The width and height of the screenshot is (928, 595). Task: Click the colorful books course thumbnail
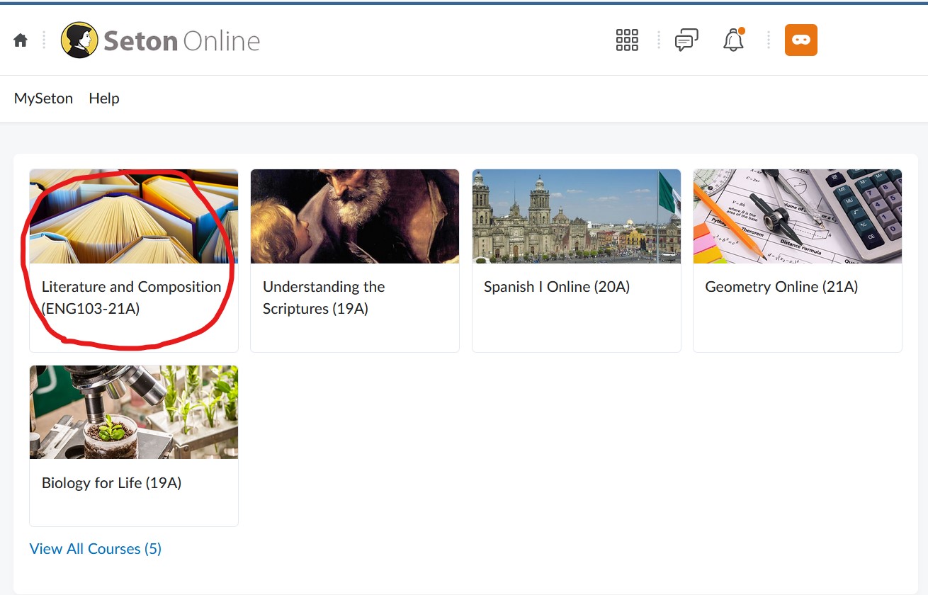tap(134, 216)
